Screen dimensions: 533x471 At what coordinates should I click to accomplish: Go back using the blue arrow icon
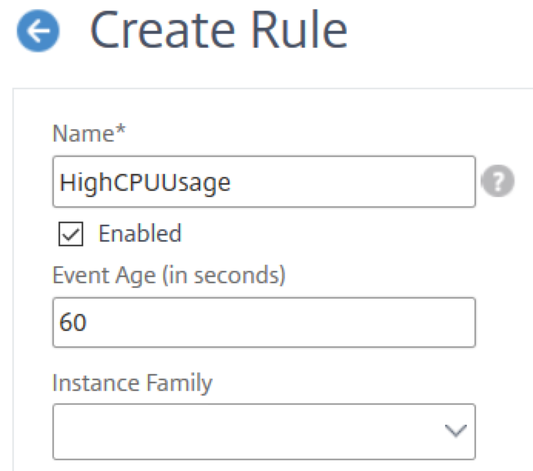(x=38, y=31)
